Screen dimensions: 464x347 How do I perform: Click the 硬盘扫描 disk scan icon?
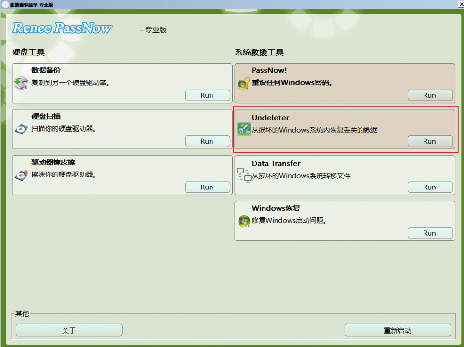pos(21,129)
